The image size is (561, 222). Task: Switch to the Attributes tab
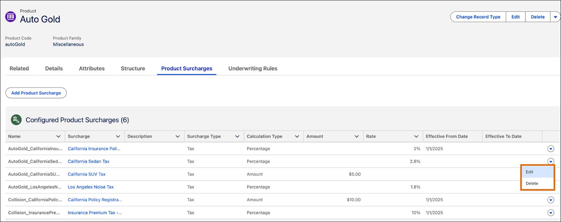coord(92,69)
